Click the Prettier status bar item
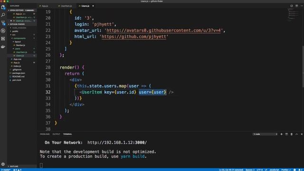This screenshot has height=171, width=304. click(286, 170)
